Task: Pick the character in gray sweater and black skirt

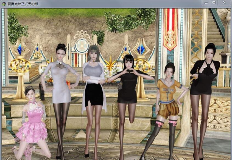Action: tap(94, 83)
